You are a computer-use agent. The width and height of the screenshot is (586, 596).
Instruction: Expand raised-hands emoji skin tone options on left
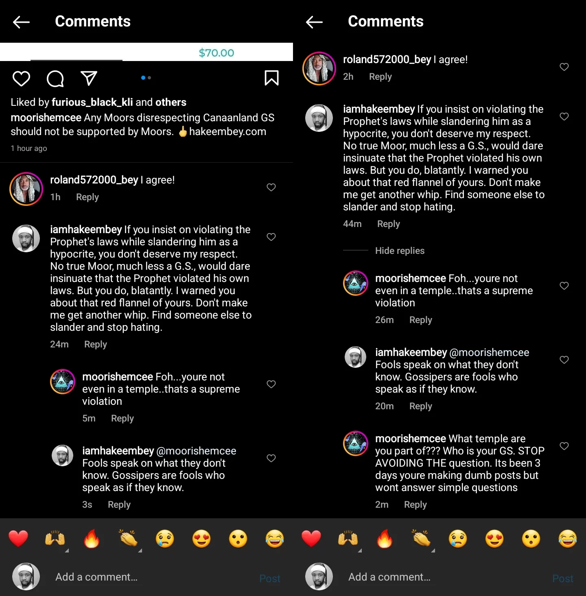click(x=67, y=550)
